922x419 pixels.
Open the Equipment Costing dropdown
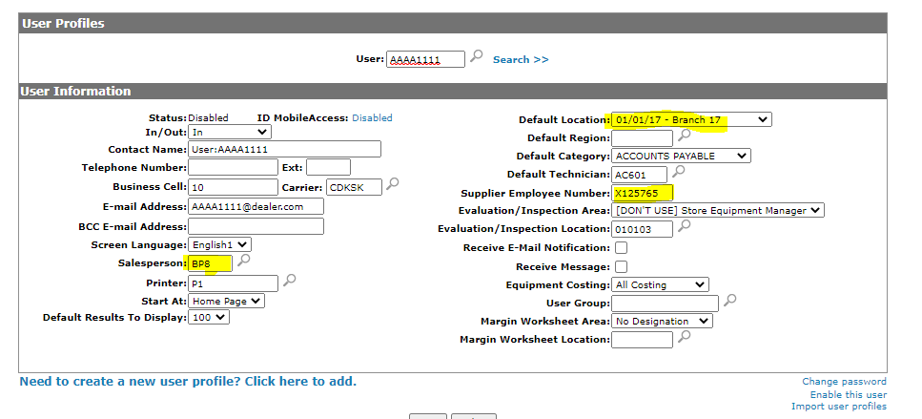pos(660,284)
